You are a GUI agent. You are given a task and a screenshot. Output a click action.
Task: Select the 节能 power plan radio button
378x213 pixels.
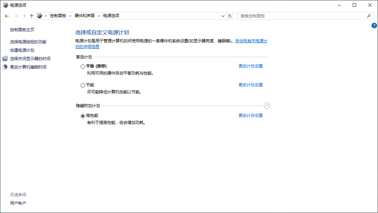point(83,85)
